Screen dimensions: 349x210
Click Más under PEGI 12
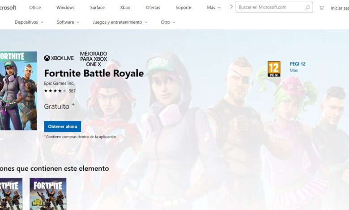(x=294, y=71)
